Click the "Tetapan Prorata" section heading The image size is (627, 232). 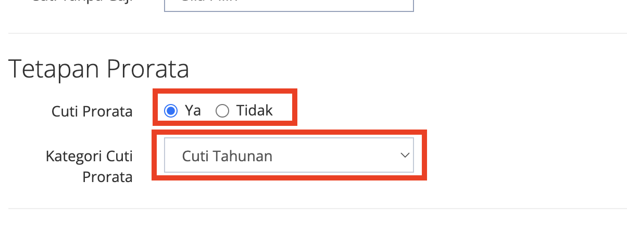[98, 69]
